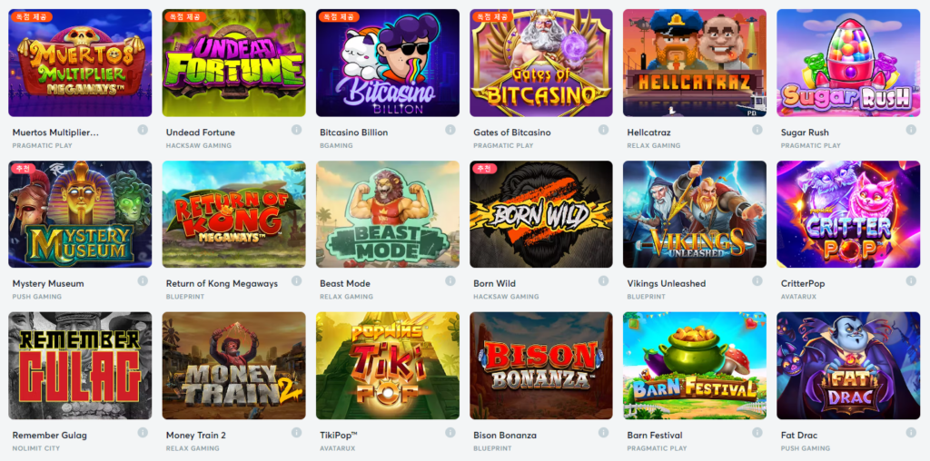Open Vikings Unleashed game thumbnail

[695, 214]
